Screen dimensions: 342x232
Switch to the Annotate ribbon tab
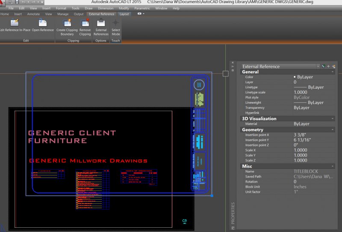(33, 14)
